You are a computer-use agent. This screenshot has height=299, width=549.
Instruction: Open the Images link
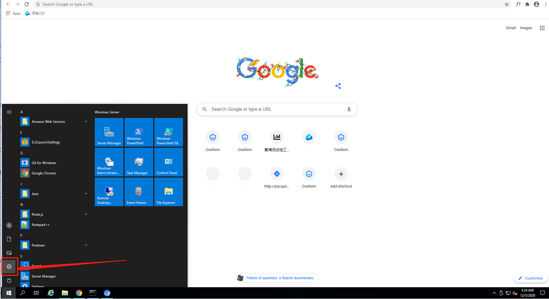click(526, 28)
